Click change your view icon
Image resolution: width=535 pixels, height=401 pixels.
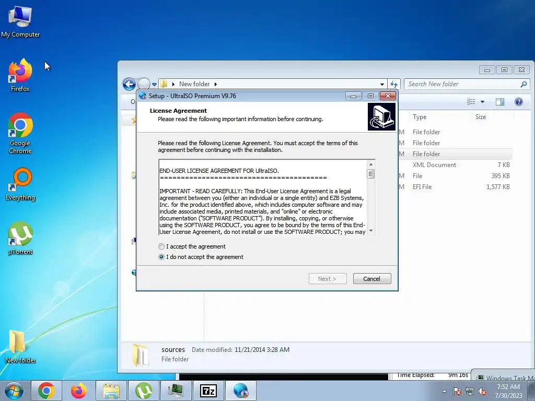coord(471,102)
